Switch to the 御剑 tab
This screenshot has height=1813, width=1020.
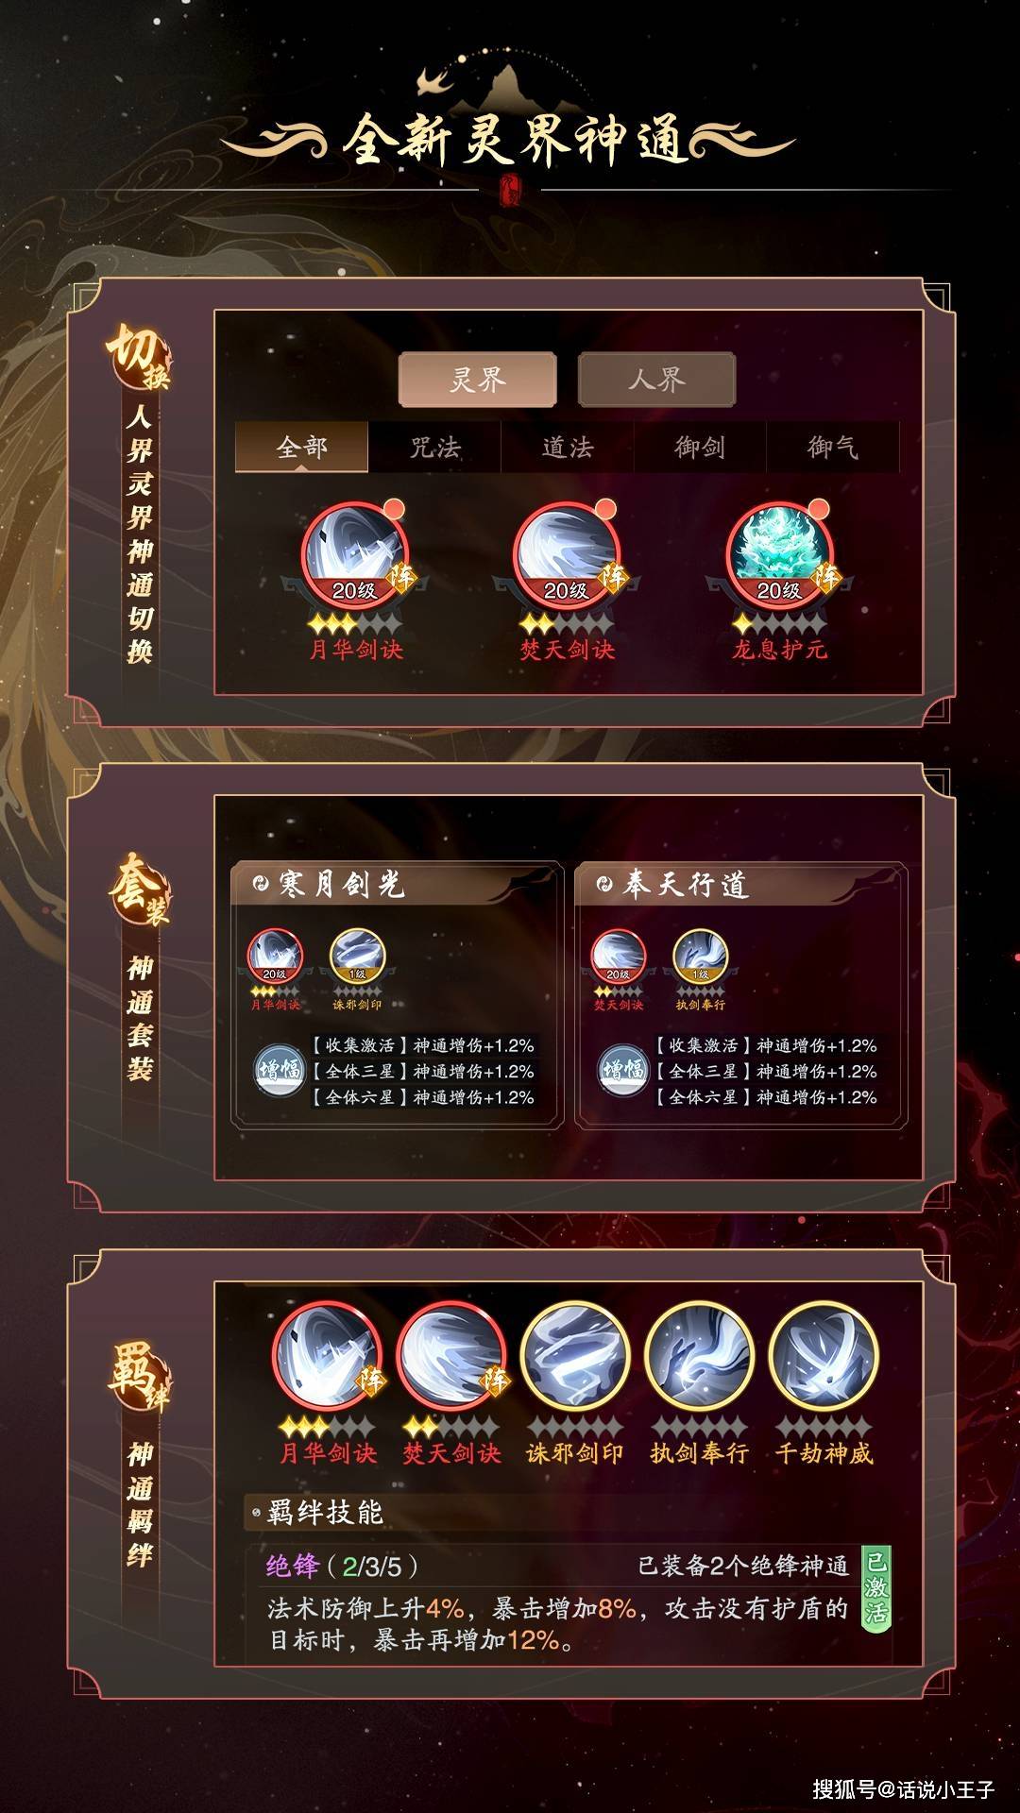tap(700, 447)
